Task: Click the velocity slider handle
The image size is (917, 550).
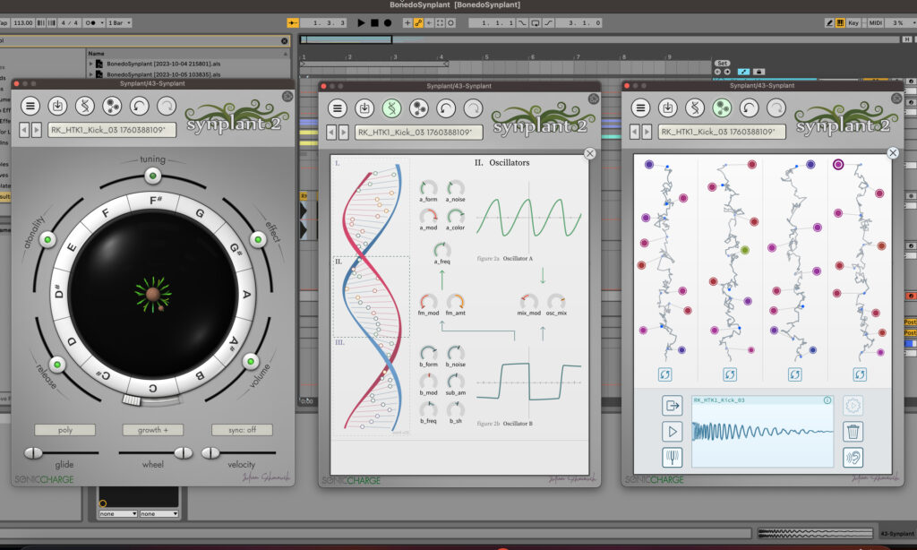Action: 210,452
